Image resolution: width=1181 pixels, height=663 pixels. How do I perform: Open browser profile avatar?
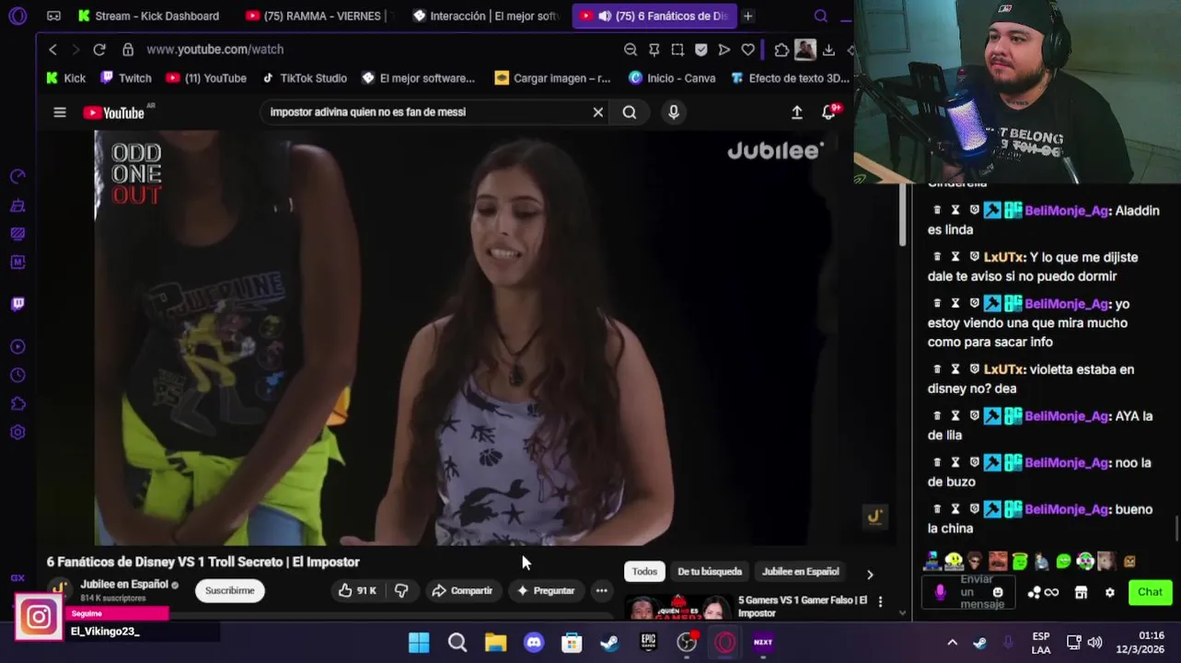805,50
